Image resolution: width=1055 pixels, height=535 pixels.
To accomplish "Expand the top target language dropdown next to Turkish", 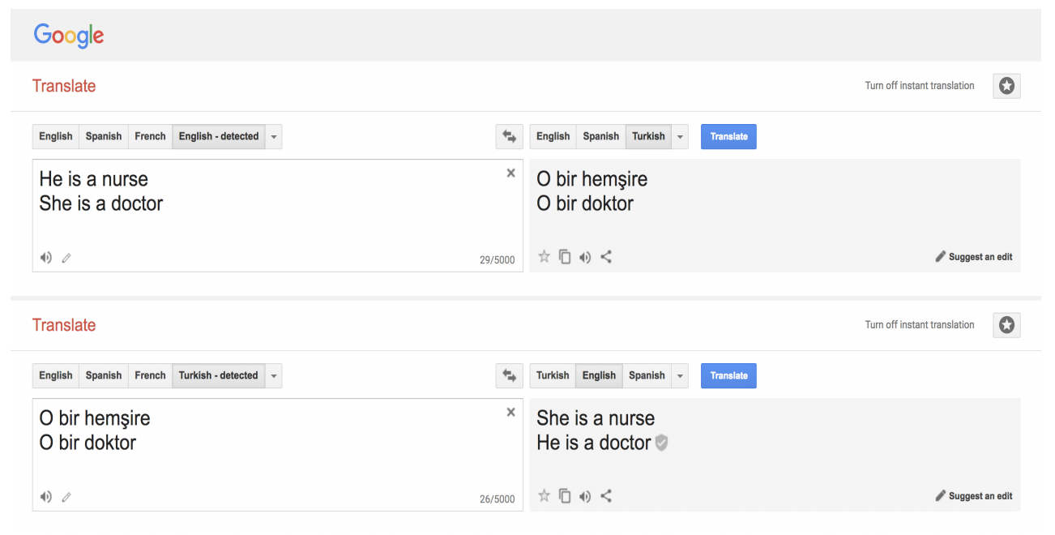I will 680,136.
